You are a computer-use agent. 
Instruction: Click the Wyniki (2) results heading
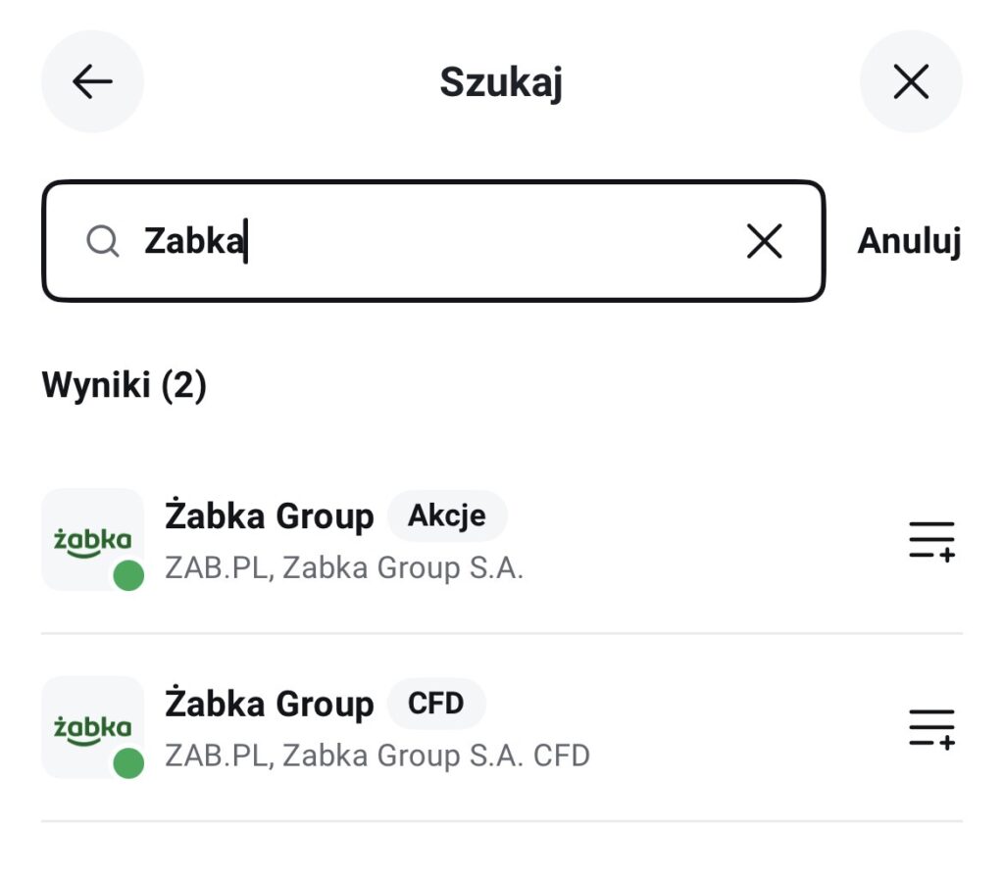(x=124, y=386)
